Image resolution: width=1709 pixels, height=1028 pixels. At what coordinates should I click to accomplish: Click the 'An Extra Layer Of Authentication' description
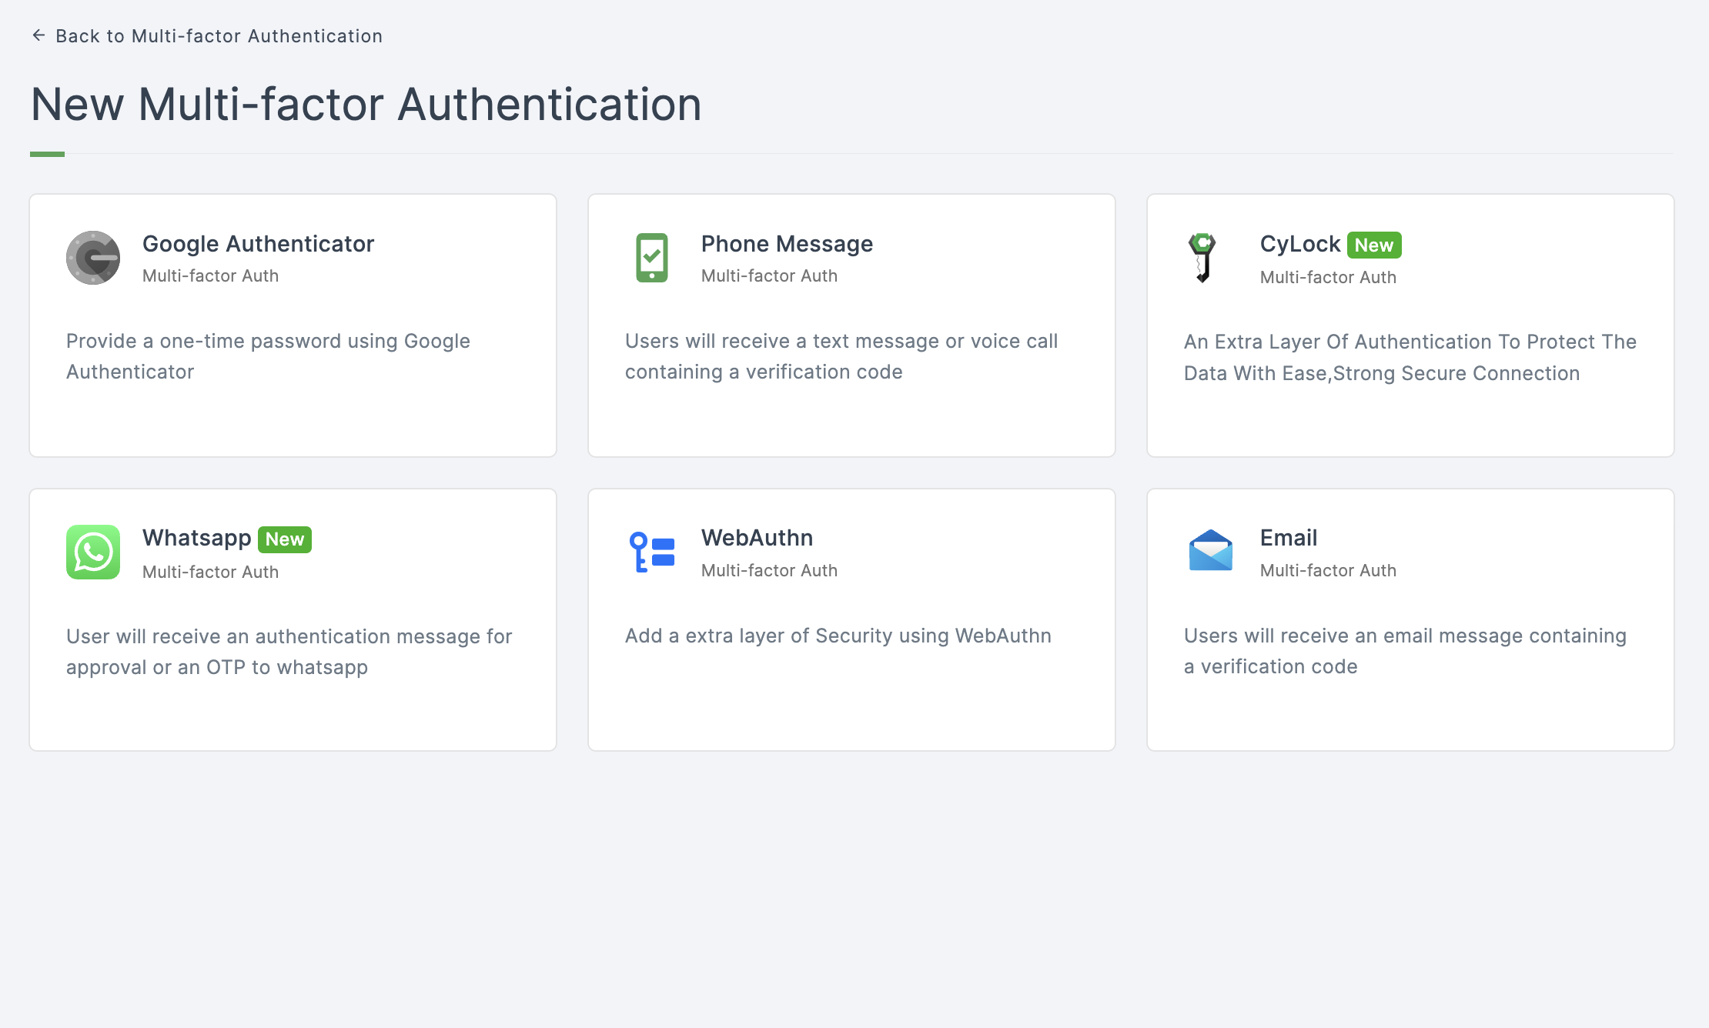[x=1410, y=357]
